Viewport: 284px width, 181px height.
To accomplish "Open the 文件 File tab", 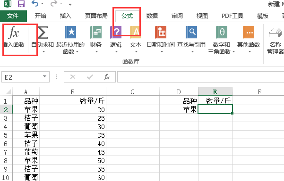I will click(13, 16).
